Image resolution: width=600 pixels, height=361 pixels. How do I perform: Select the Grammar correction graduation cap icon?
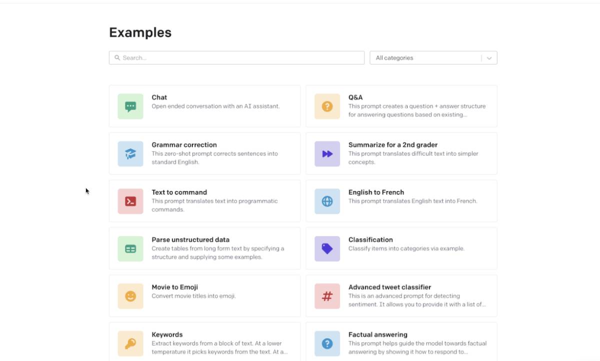(x=130, y=154)
